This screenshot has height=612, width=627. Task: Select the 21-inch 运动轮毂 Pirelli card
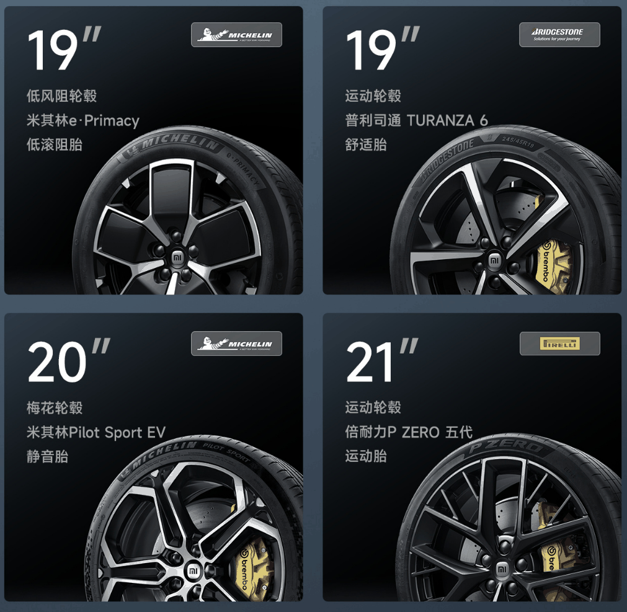[472, 458]
